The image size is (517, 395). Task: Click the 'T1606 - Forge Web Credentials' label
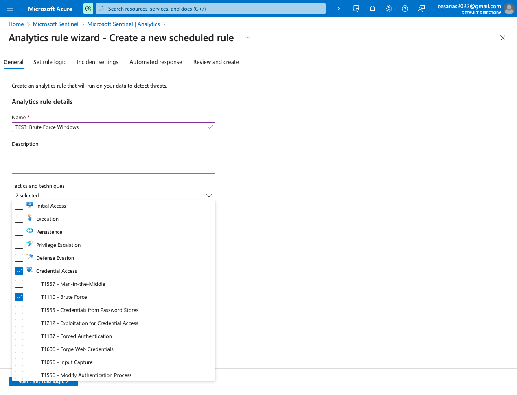[77, 349]
